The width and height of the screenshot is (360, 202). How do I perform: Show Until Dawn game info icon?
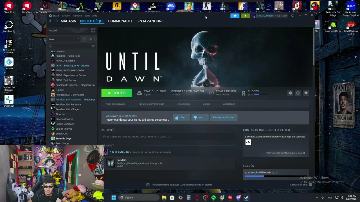click(x=298, y=93)
